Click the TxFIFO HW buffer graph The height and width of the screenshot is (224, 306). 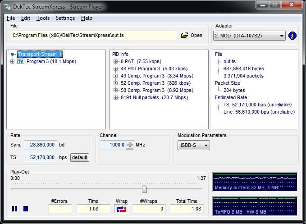(x=255, y=206)
